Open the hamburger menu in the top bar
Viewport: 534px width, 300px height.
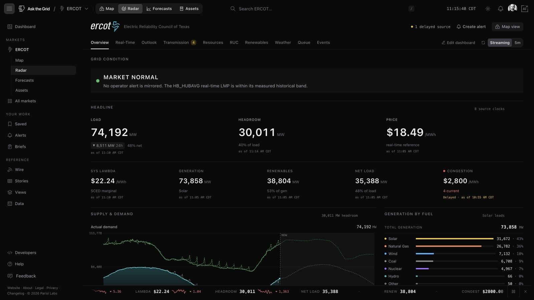coord(9,9)
